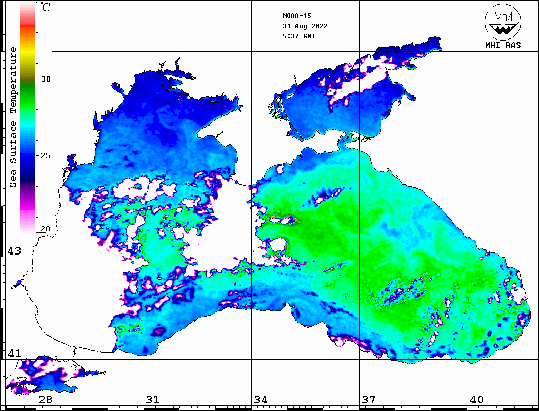Click the MHI RAS text label
This screenshot has width=539, height=411.
pyautogui.click(x=503, y=45)
